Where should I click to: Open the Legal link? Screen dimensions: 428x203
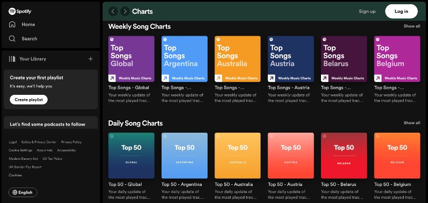pyautogui.click(x=12, y=142)
